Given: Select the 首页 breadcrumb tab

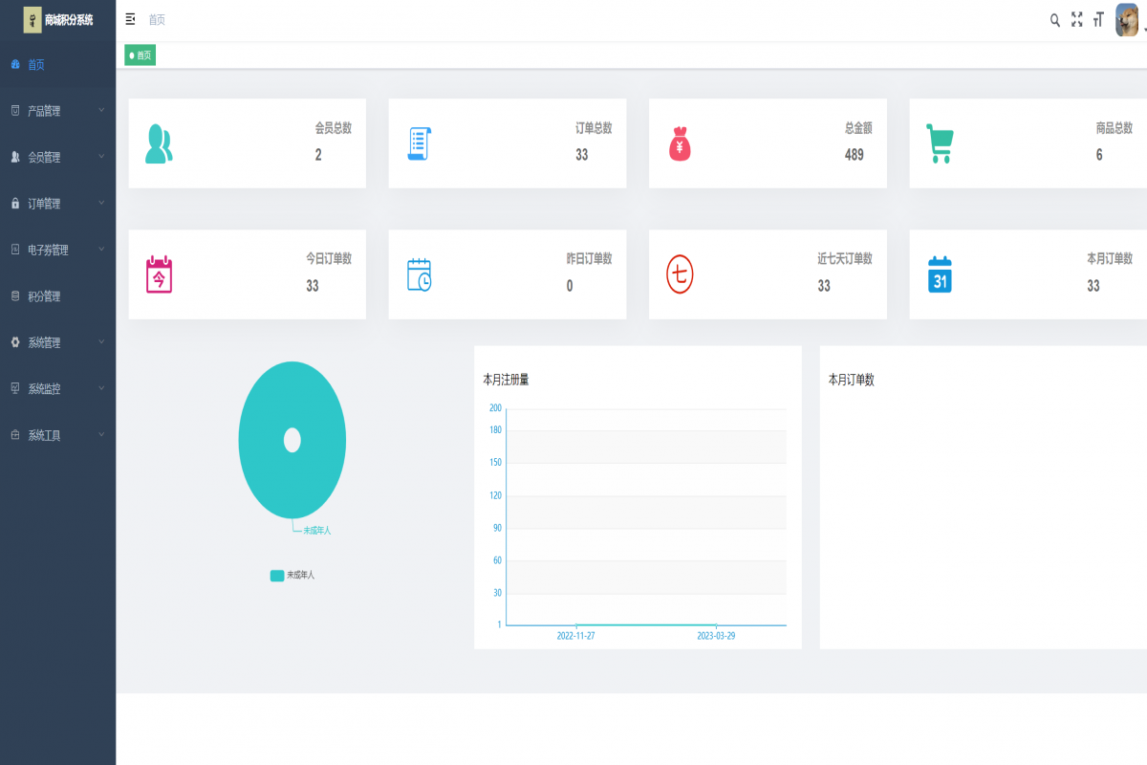Looking at the screenshot, I should [156, 19].
